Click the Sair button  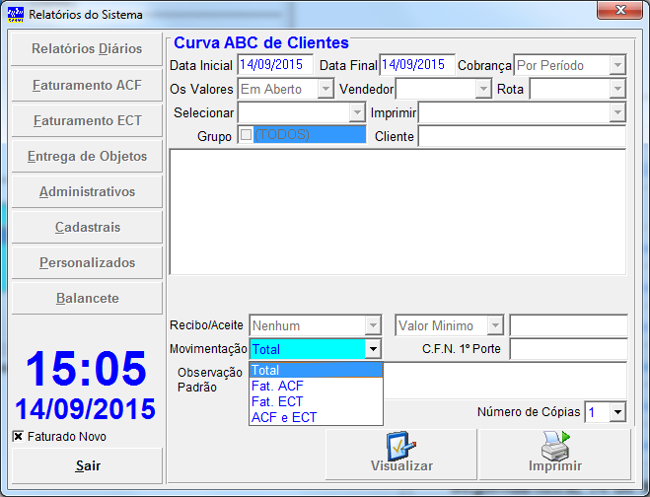87,465
